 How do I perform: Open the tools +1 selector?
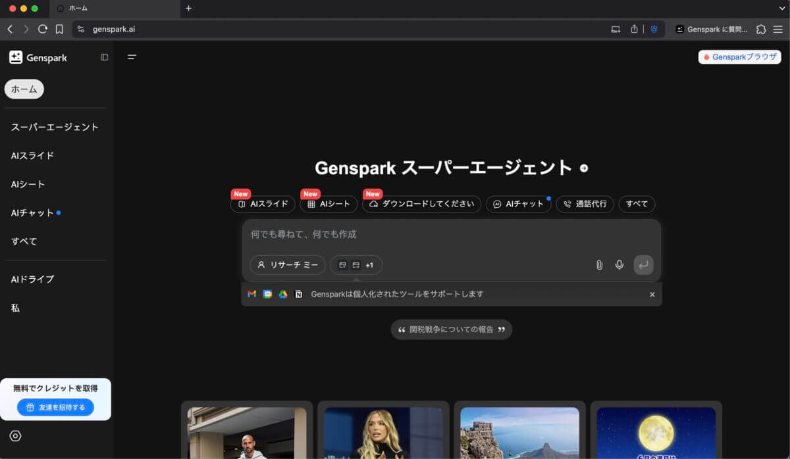tap(356, 265)
